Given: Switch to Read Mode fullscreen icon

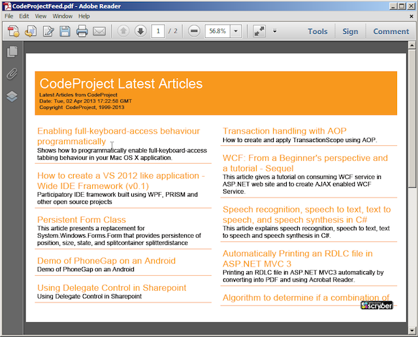Looking at the screenshot, I should (x=259, y=31).
